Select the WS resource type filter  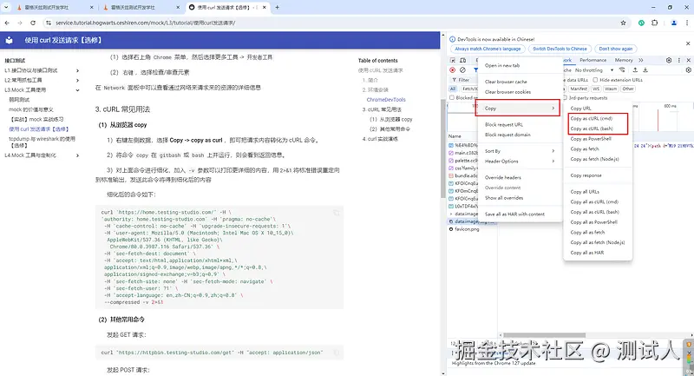coord(596,89)
